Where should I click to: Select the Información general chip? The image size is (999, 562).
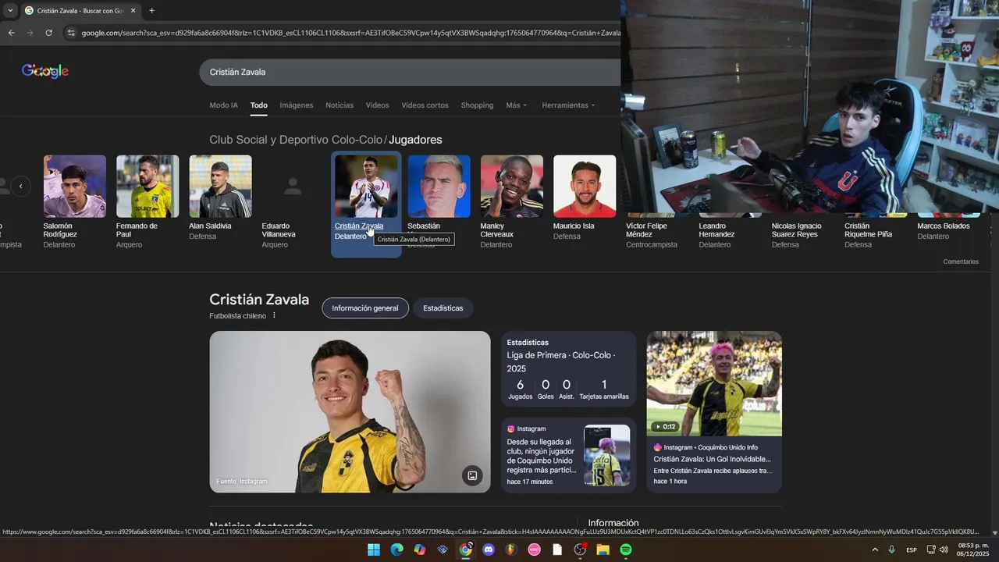pyautogui.click(x=365, y=308)
